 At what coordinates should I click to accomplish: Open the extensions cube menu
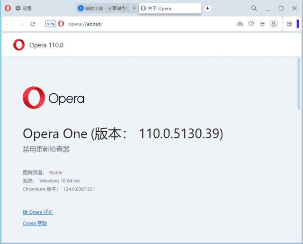tap(289, 24)
